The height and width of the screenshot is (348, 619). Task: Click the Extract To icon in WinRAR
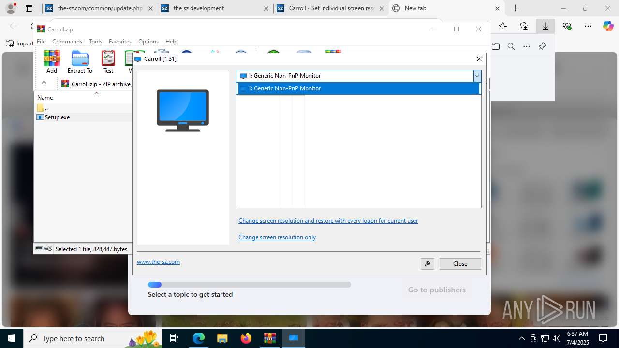point(80,61)
